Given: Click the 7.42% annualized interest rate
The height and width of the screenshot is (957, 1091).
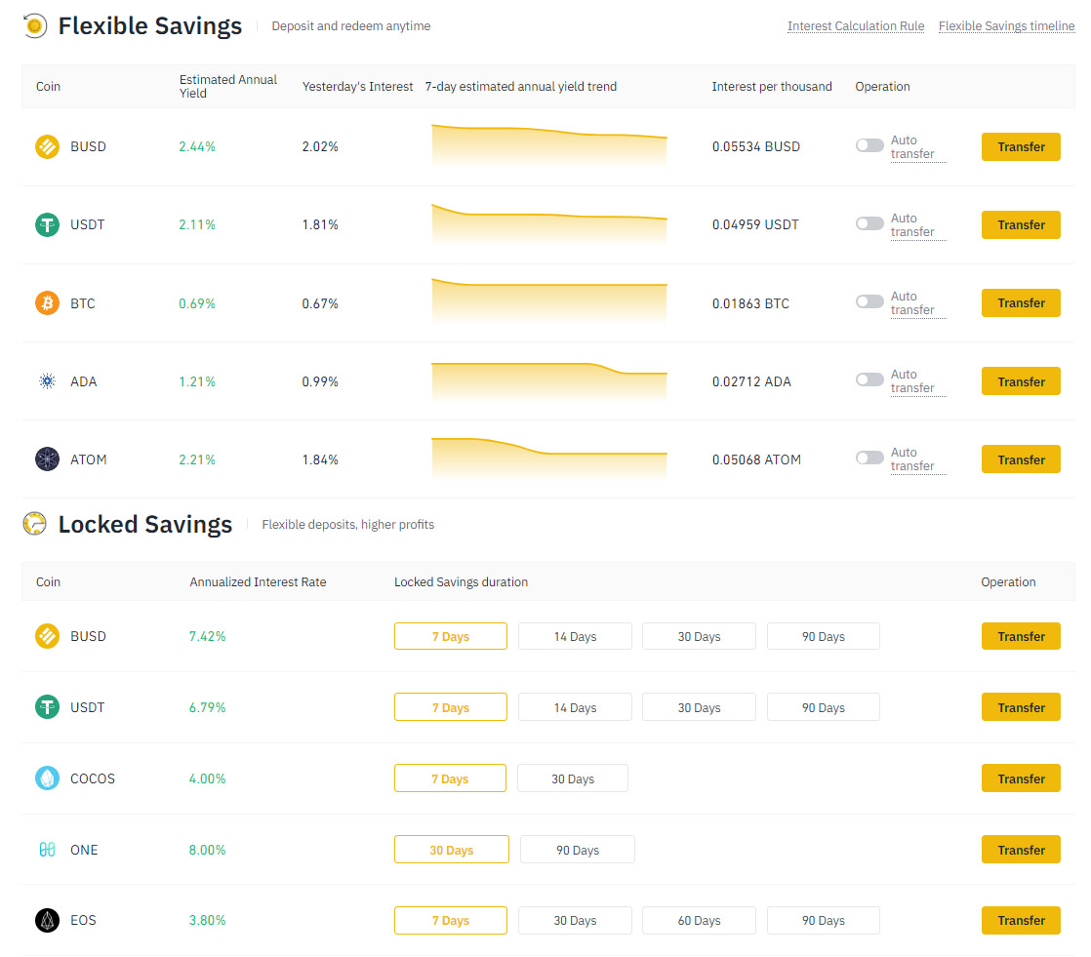Looking at the screenshot, I should [207, 636].
